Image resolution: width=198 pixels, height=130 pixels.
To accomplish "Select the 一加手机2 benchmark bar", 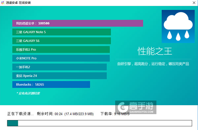I will coord(59,67).
